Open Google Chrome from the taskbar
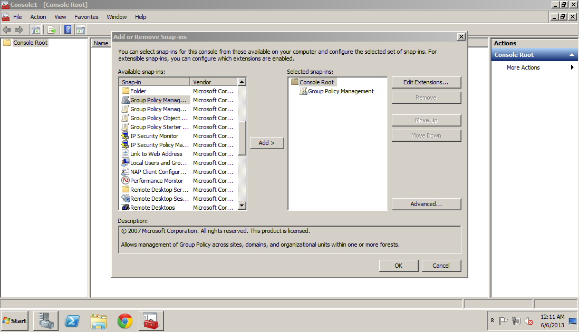 click(x=125, y=321)
